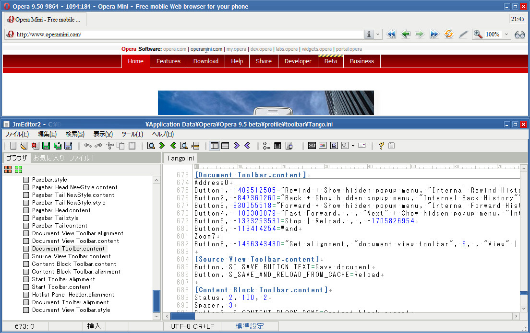
Task: Click the green Save icon in JmEditor2
Action: (x=46, y=145)
